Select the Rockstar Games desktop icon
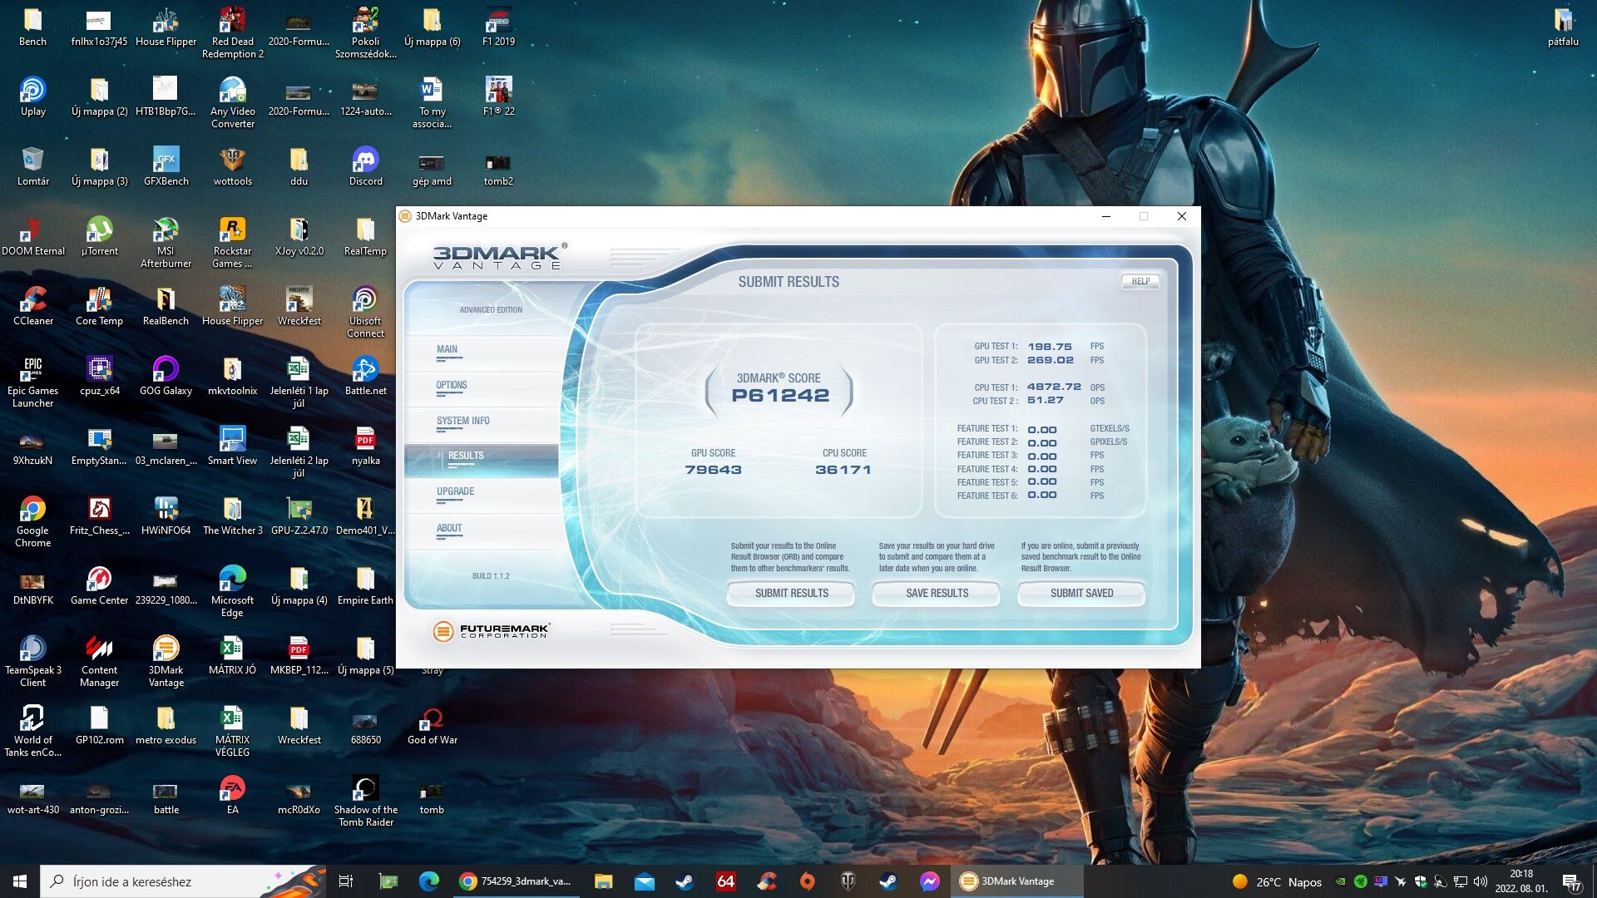 point(232,243)
